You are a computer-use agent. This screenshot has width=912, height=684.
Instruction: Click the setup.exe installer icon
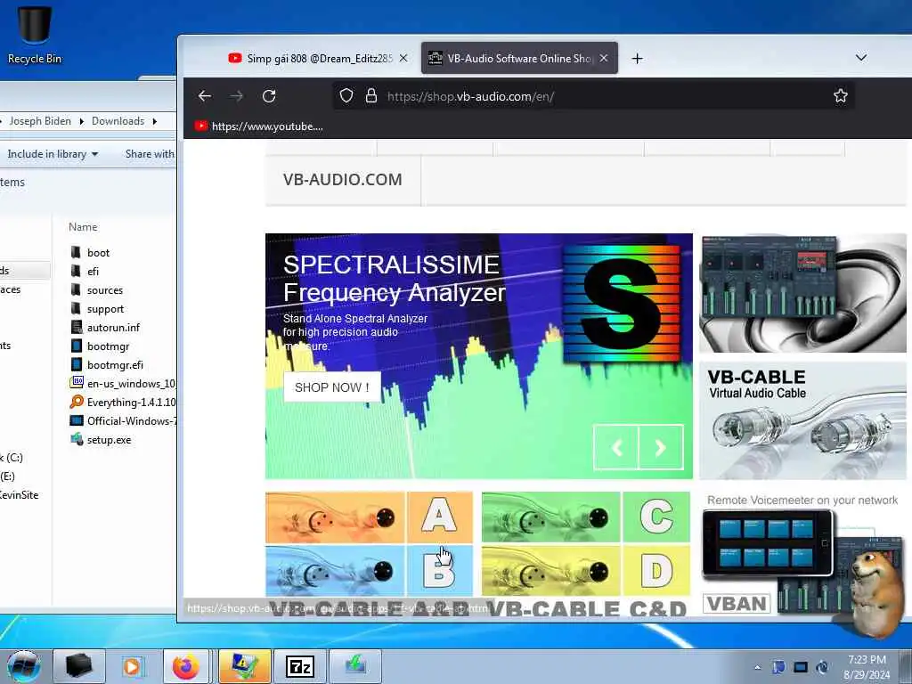[x=77, y=439]
